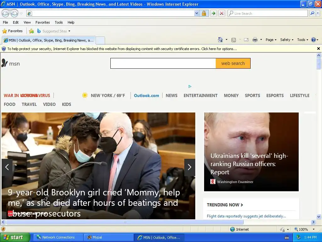This screenshot has width=322, height=242.
Task: Open the Help menu in menu bar
Action: (71, 22)
